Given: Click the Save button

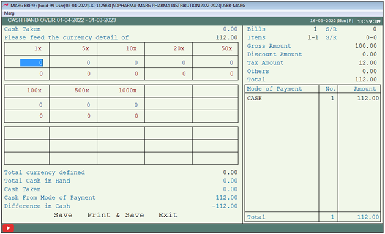Looking at the screenshot, I should [x=63, y=215].
